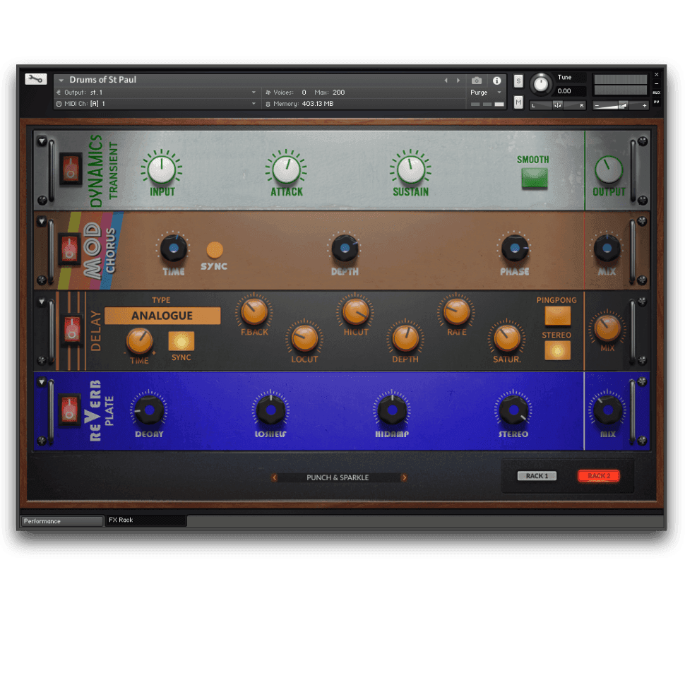Image resolution: width=685 pixels, height=685 pixels.
Task: Click the left-right pan slider
Action: (x=557, y=105)
